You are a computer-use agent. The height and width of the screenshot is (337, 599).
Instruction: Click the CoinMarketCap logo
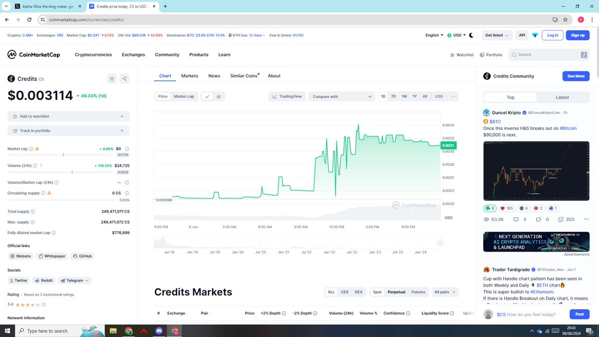33,54
